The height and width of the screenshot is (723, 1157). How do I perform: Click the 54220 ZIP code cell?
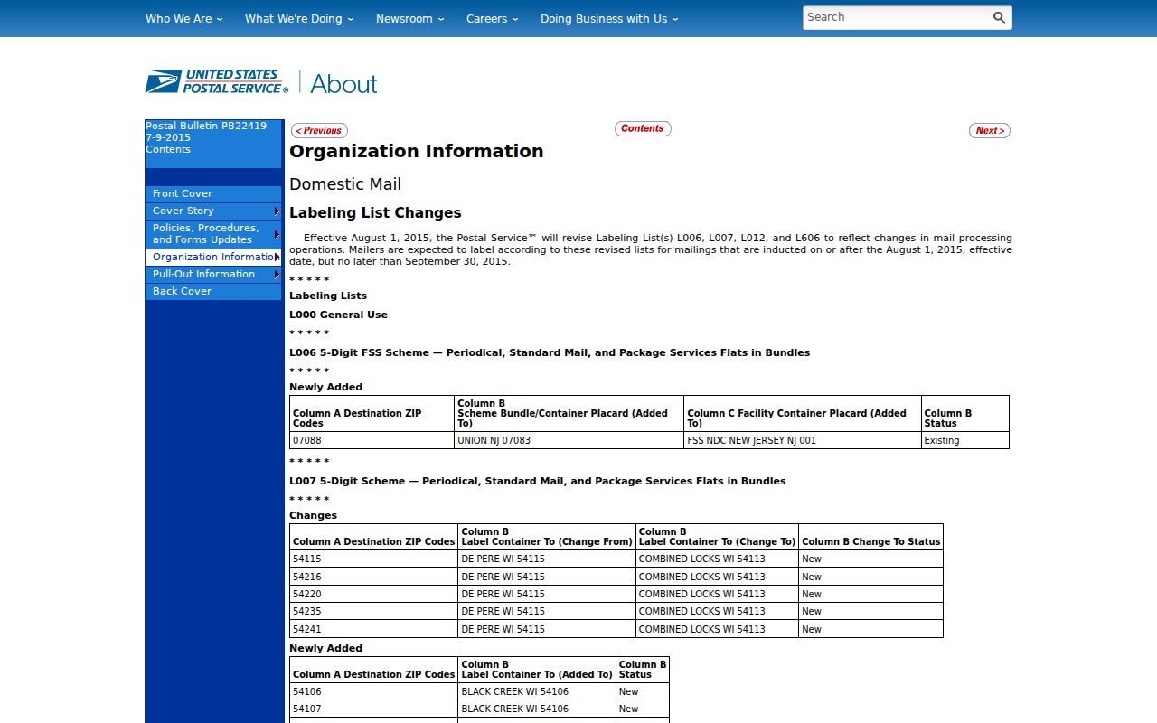click(373, 594)
